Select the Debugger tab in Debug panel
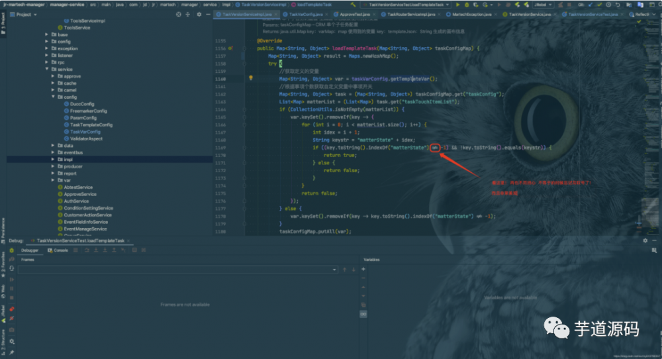The width and height of the screenshot is (662, 359). click(29, 250)
